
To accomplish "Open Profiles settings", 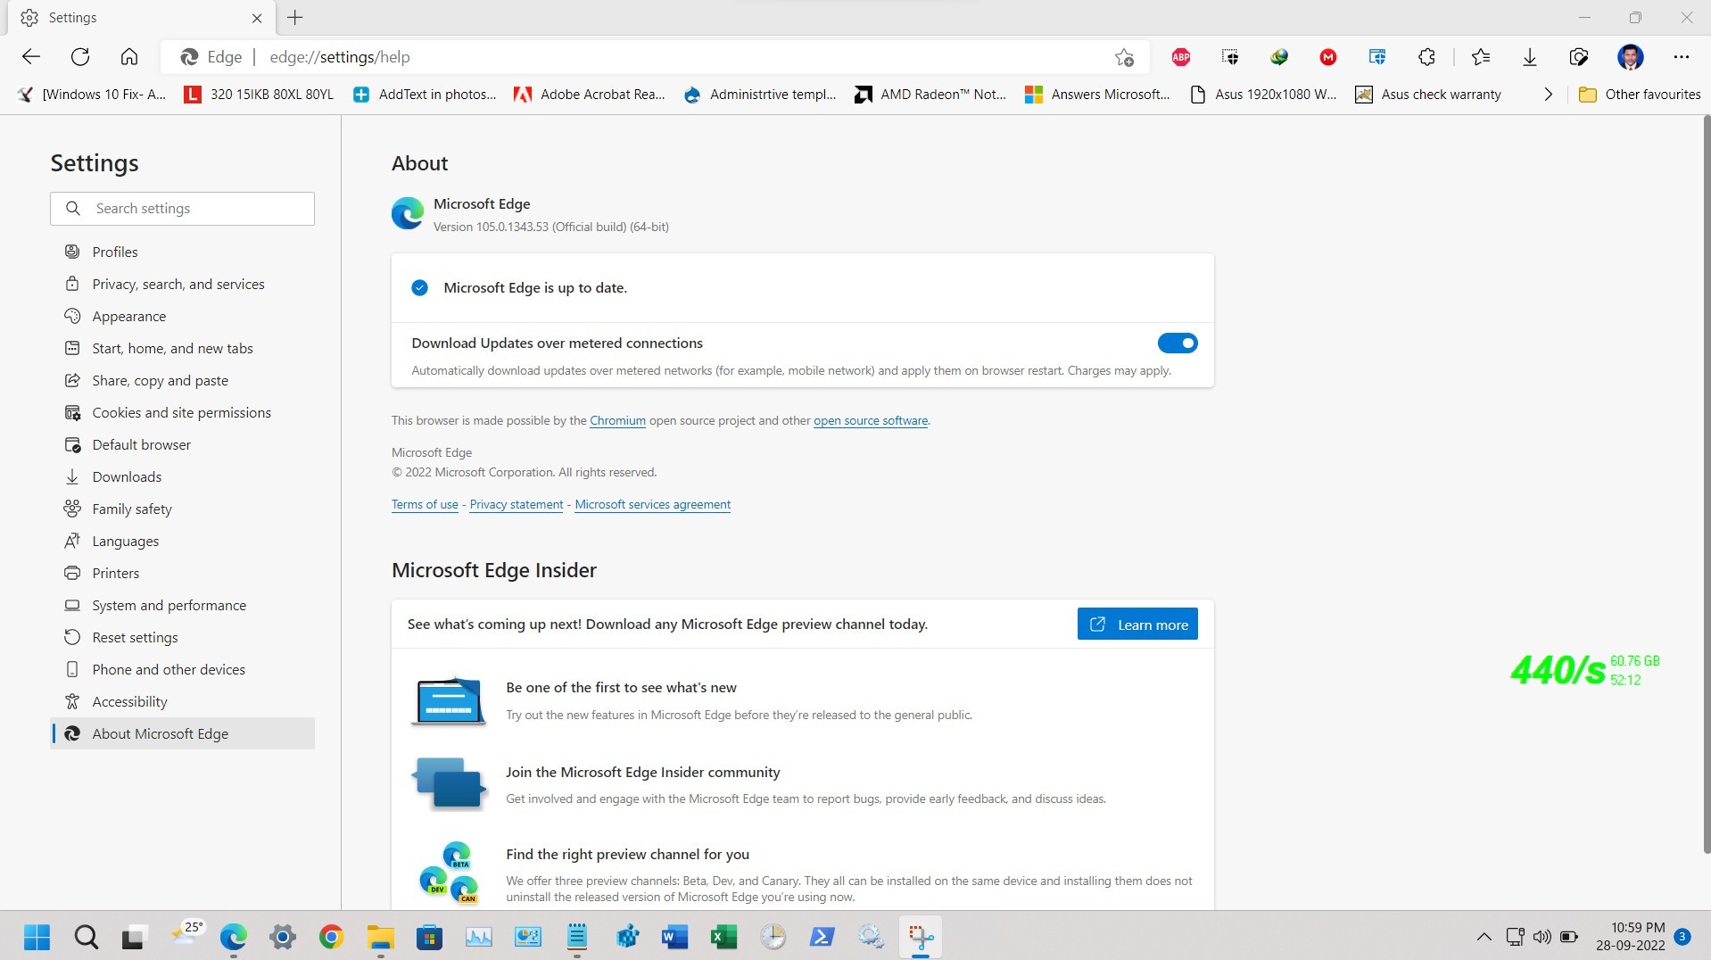I will (183, 252).
